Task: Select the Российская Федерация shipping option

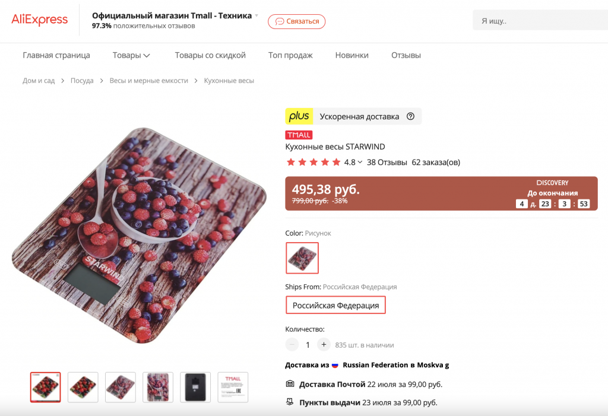Action: click(335, 305)
